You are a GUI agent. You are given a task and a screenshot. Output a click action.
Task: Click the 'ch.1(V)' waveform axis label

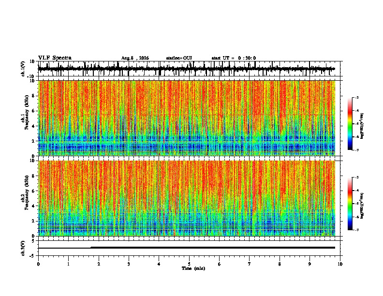(x=23, y=69)
